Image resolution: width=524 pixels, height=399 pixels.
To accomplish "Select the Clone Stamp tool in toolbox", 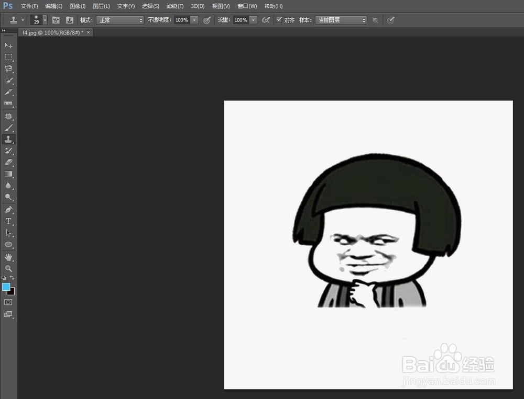I will (8, 139).
